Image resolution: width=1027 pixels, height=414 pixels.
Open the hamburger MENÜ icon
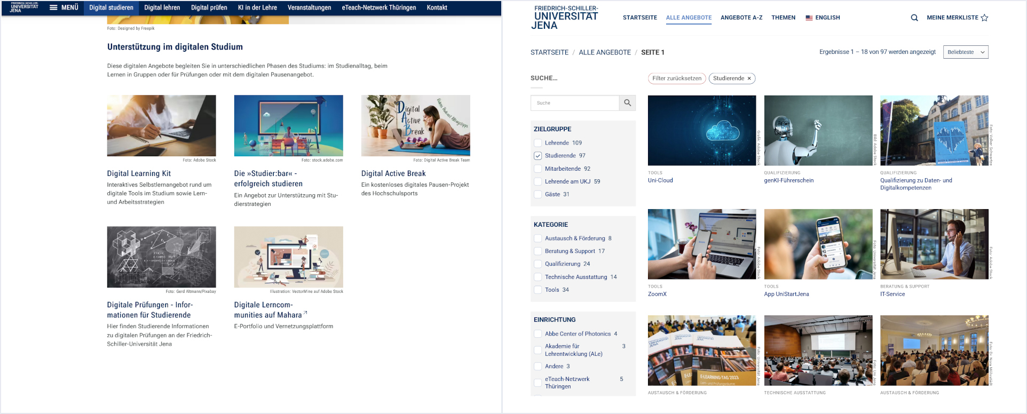point(53,7)
